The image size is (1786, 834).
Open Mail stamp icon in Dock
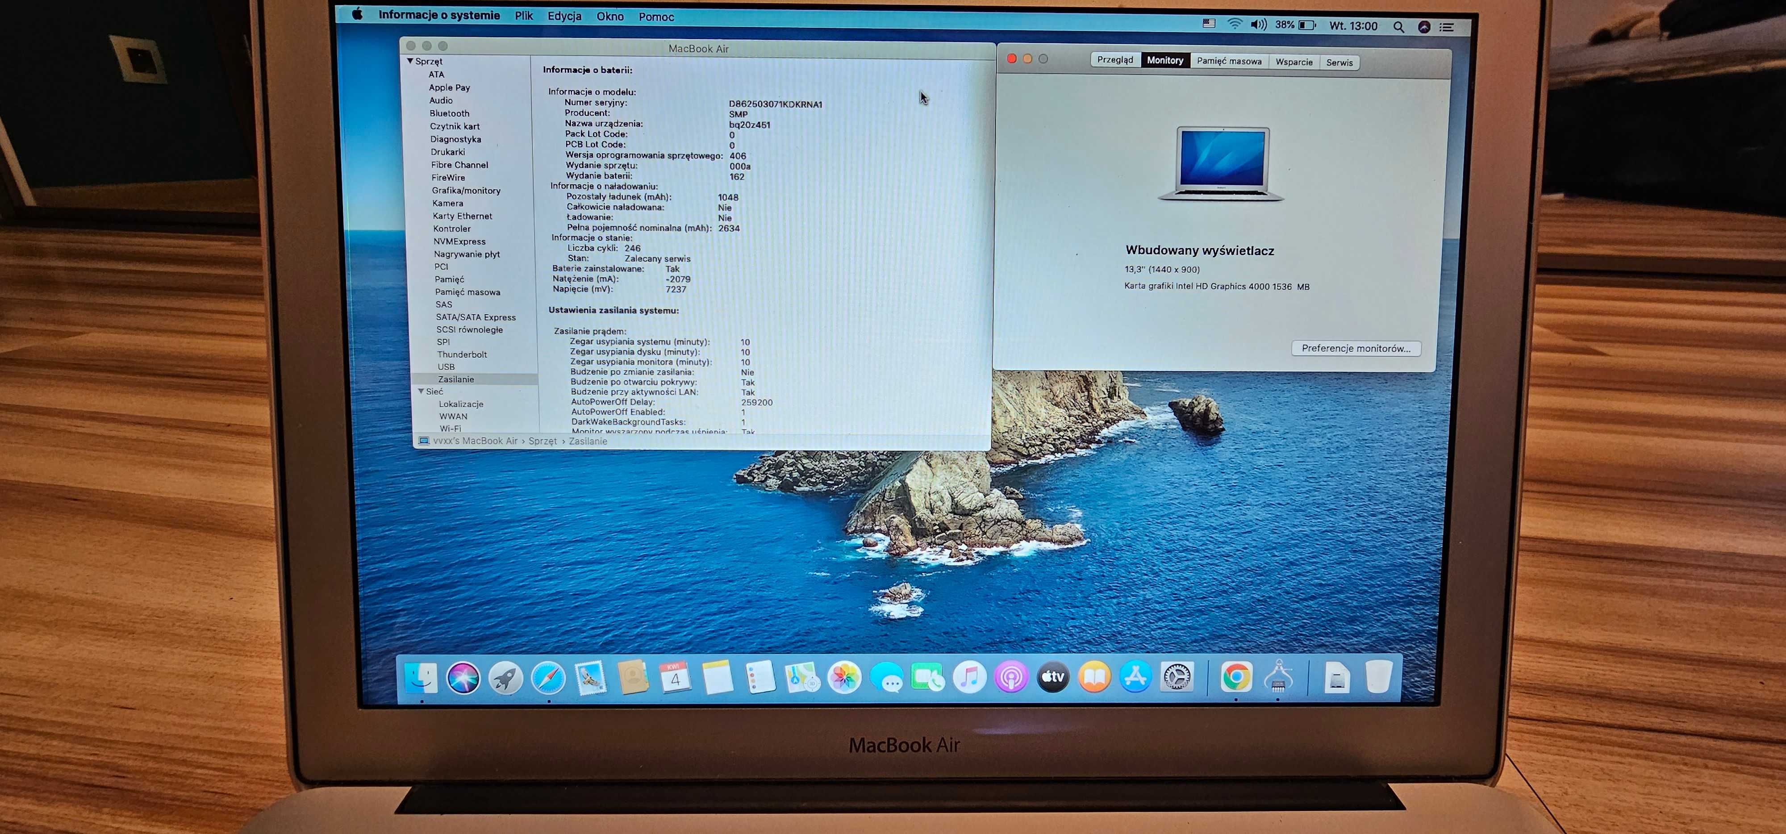pos(590,678)
